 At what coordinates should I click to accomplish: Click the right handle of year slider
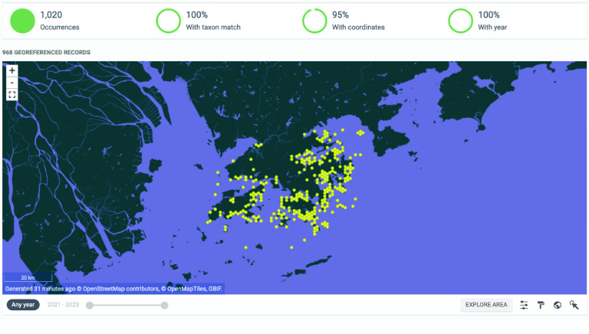(x=164, y=305)
